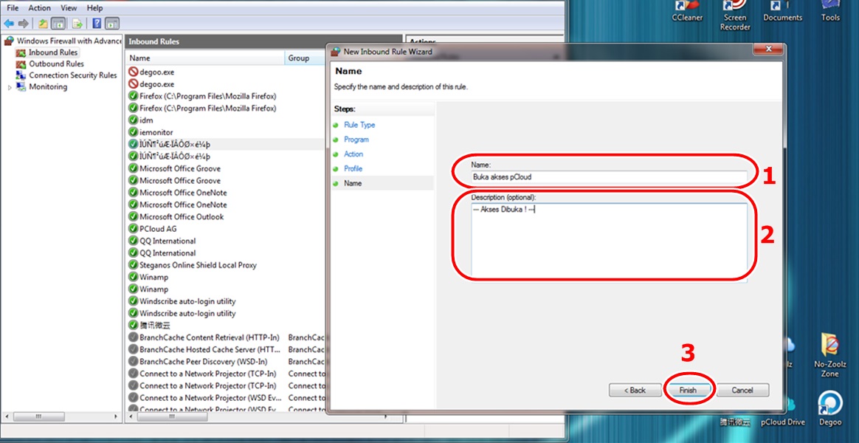Image resolution: width=859 pixels, height=443 pixels.
Task: Select the 腾讯微云 rule in the list
Action: pos(155,325)
